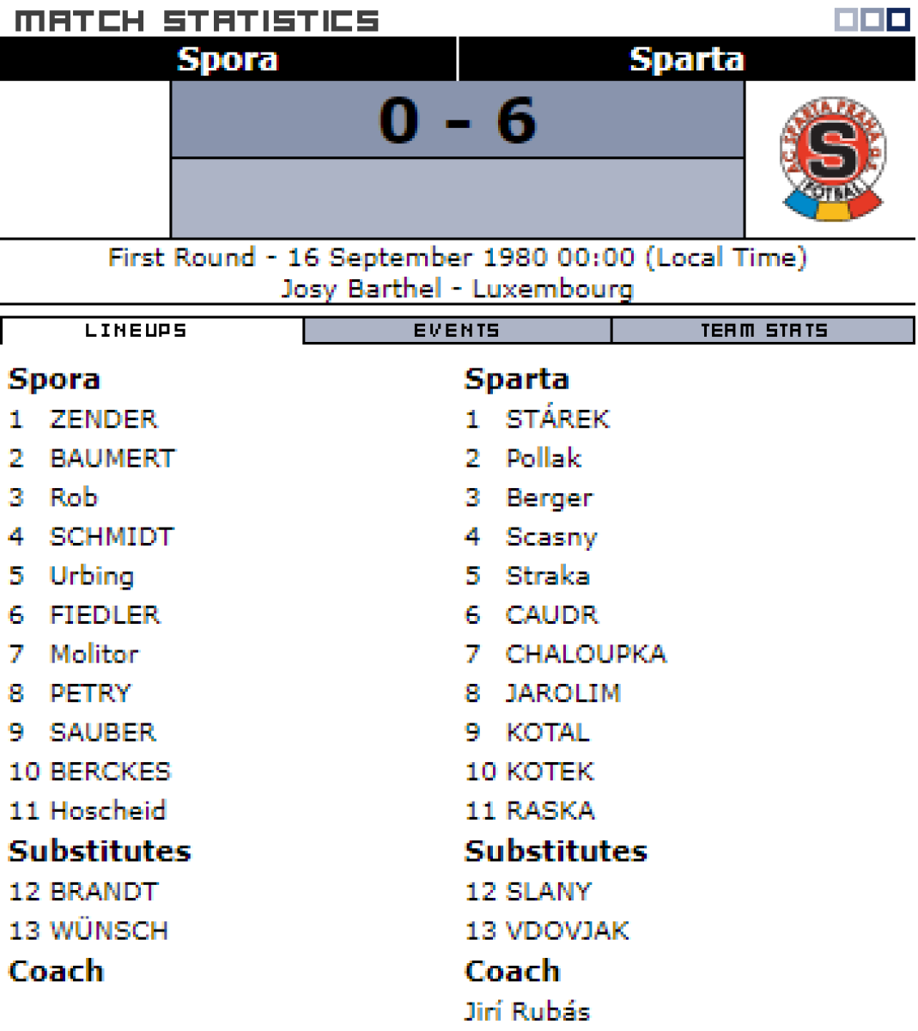Open coach Jirí Rubás's page
Image resolution: width=918 pixels, height=1031 pixels.
click(527, 1011)
